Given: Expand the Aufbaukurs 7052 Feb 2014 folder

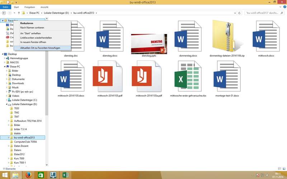Looking at the screenshot, I should 8,121.
